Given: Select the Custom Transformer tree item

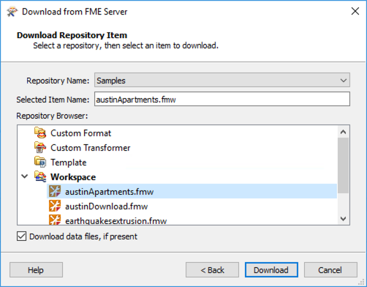Looking at the screenshot, I should (x=90, y=148).
